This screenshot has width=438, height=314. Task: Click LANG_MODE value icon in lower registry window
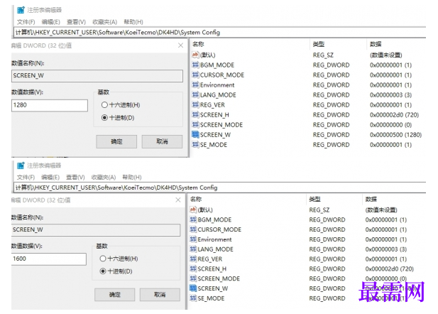193,249
